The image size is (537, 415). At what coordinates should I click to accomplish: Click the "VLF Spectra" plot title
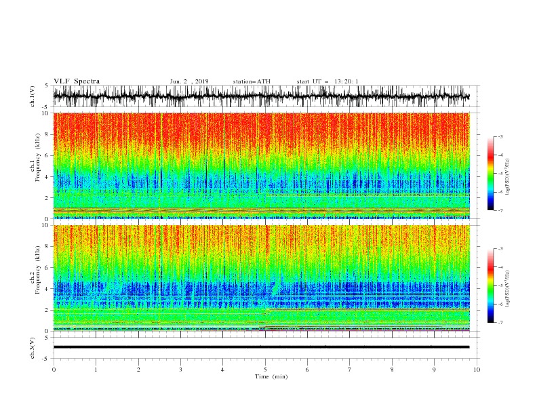[77, 81]
